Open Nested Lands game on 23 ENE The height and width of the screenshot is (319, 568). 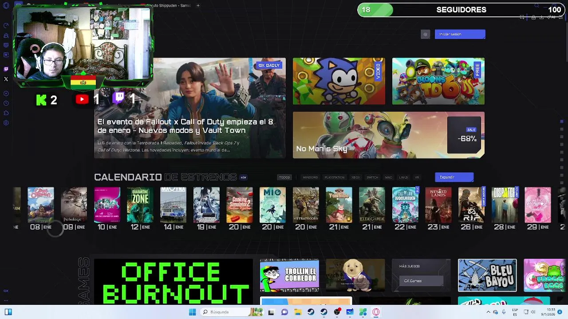438,205
